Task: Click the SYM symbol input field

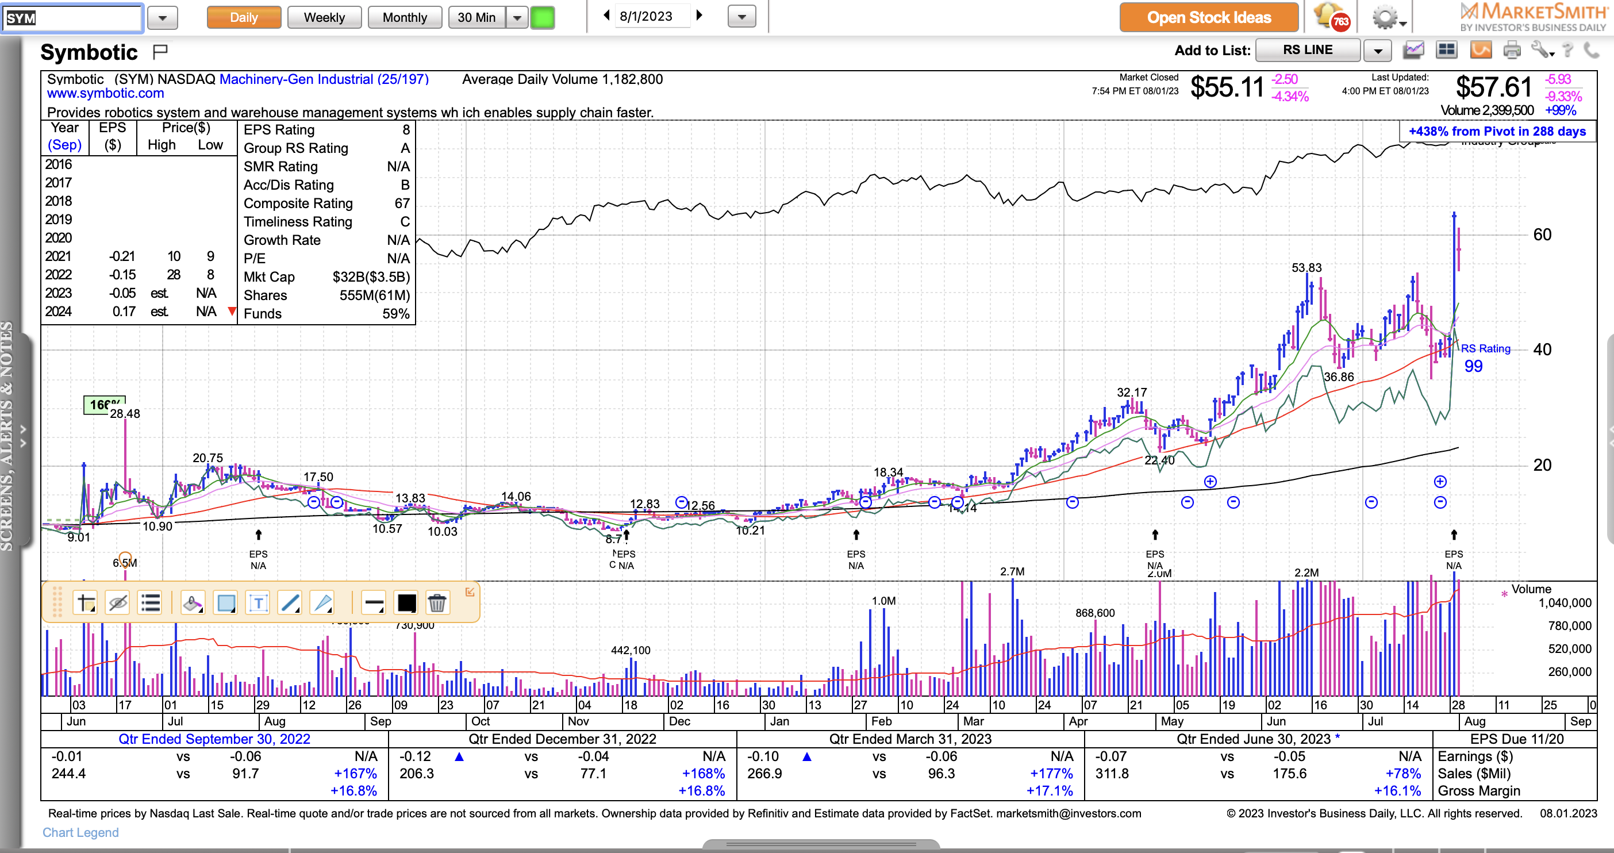Action: coord(72,18)
